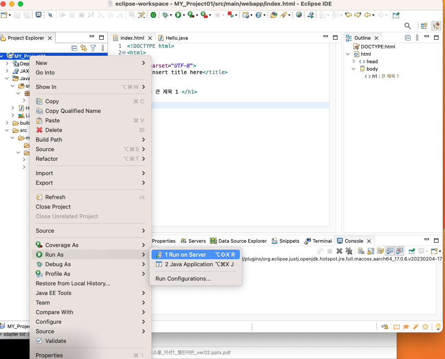Click the Open Web Browser globe icon
Screen dimensions: 445x359
[x=299, y=15]
